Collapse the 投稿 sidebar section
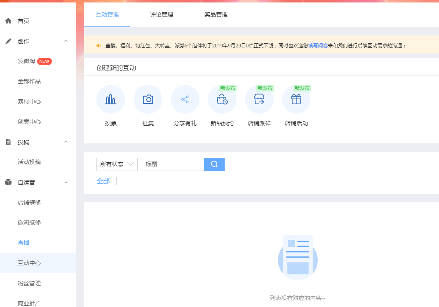 point(66,142)
